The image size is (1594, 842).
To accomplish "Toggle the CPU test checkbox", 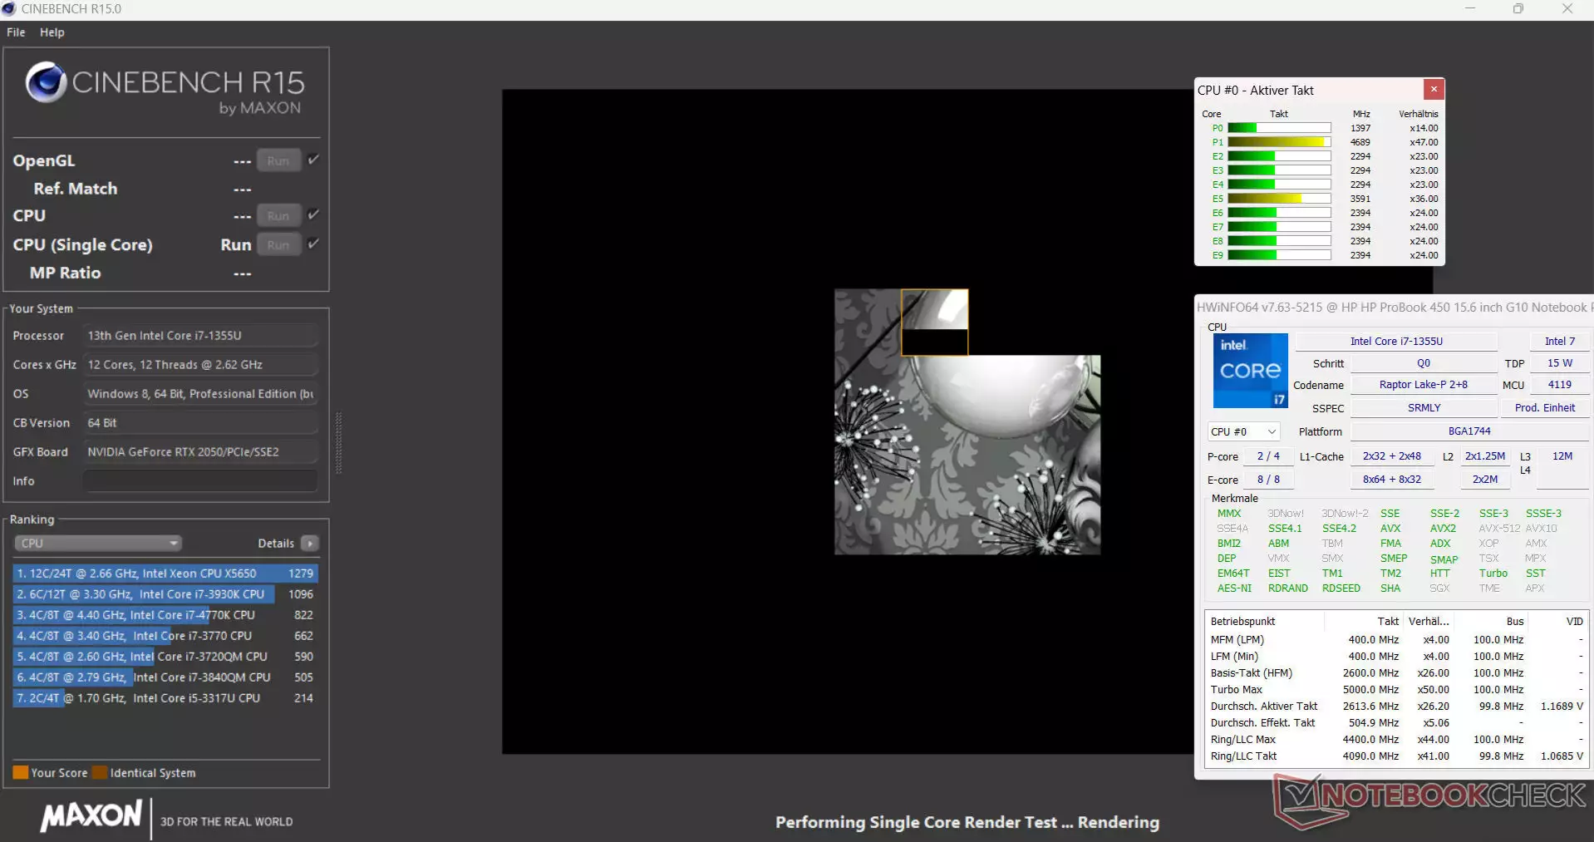I will coord(313,214).
